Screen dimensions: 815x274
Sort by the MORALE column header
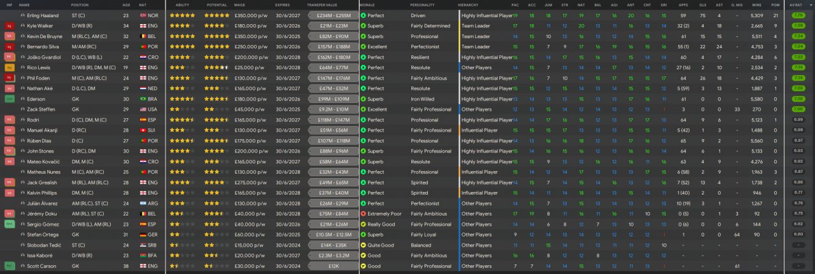(x=367, y=4)
